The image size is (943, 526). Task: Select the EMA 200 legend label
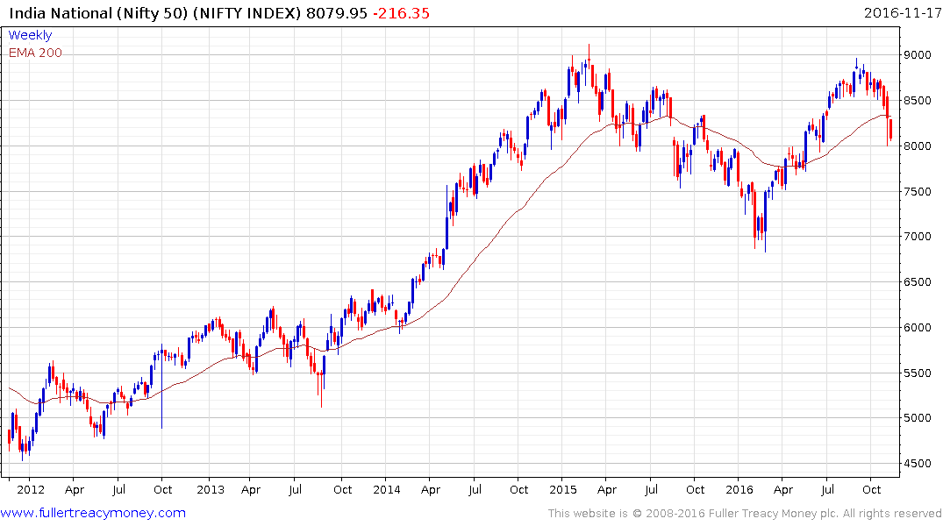tap(35, 53)
